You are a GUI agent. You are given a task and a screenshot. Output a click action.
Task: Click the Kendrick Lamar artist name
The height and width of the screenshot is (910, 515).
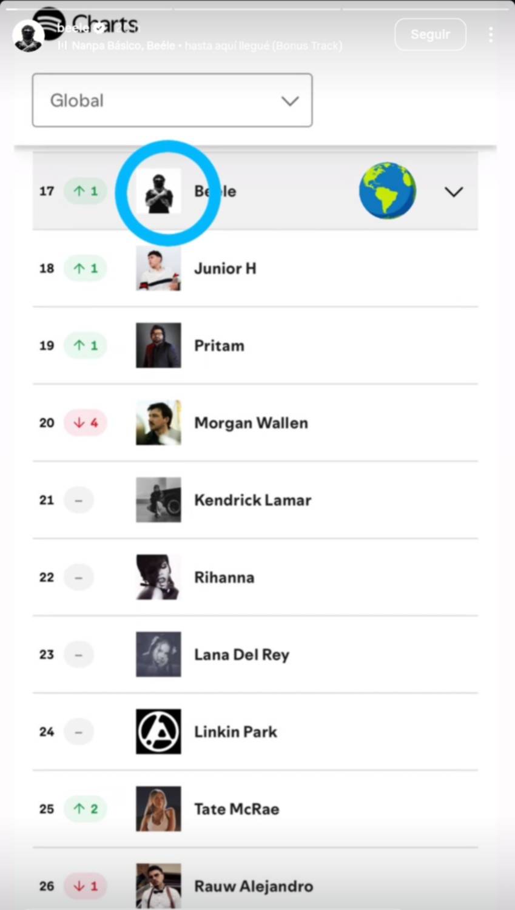pos(252,500)
